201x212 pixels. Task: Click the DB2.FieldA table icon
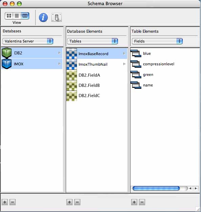pyautogui.click(x=72, y=75)
